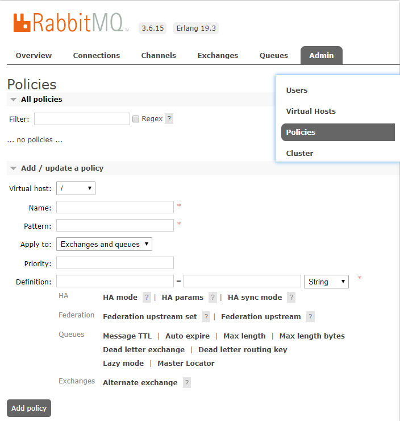Open the HA sync mode help question mark
The image size is (400, 421).
[291, 297]
